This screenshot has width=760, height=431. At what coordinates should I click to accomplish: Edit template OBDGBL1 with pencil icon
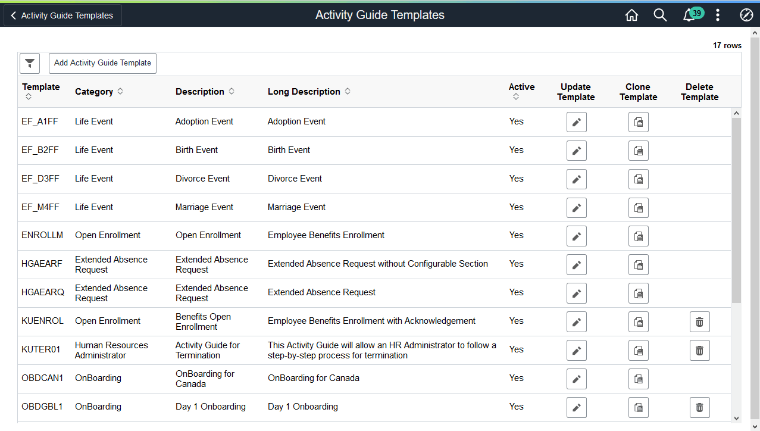577,408
